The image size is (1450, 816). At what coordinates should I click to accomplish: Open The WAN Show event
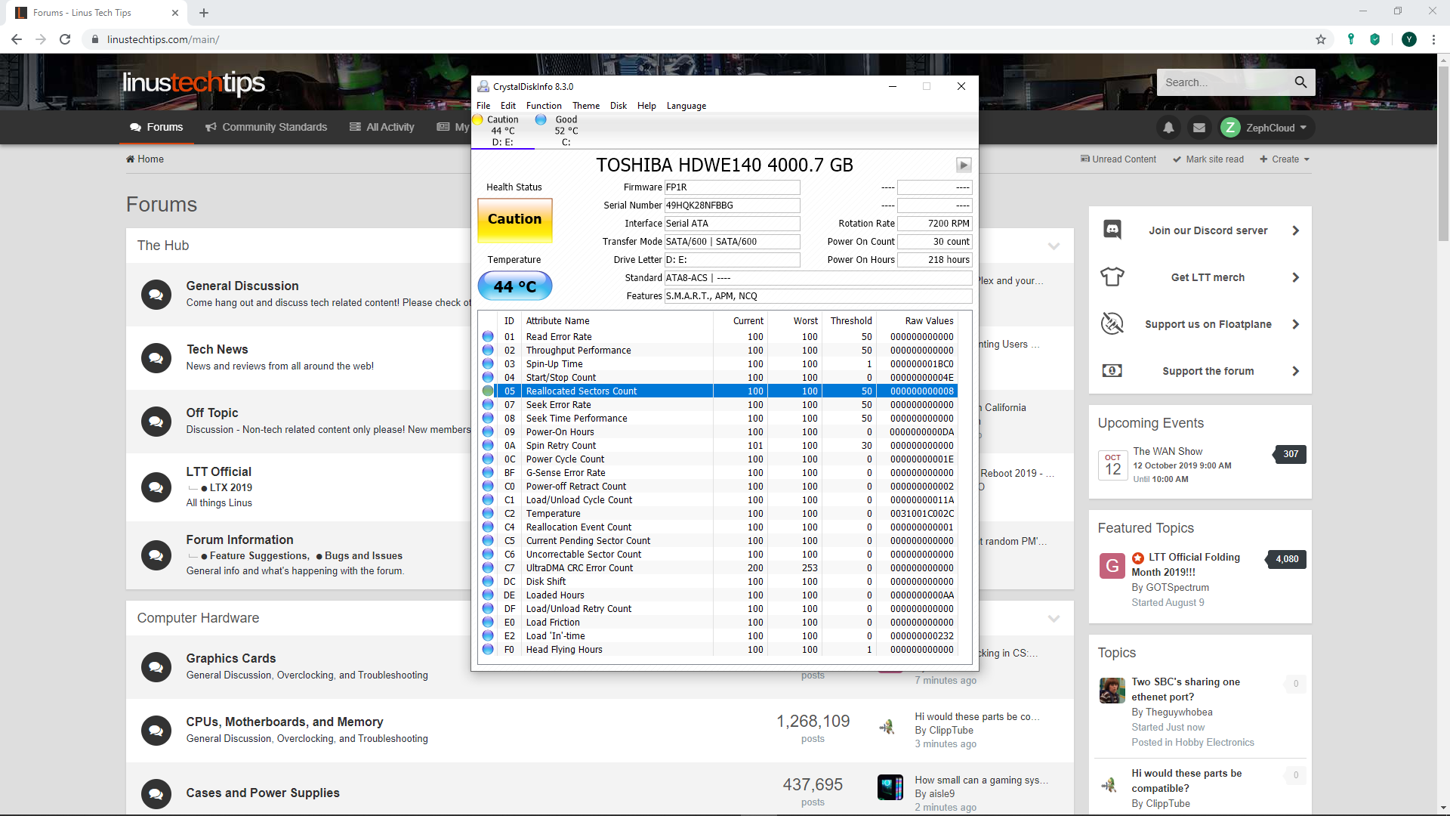click(1168, 451)
